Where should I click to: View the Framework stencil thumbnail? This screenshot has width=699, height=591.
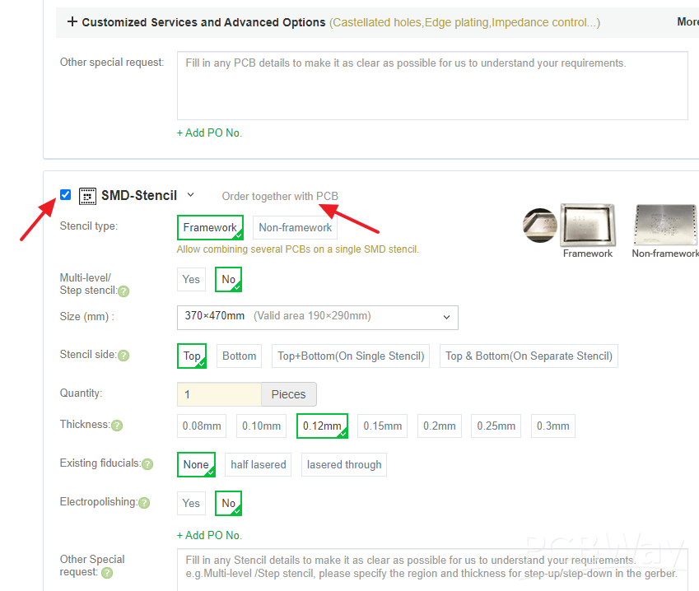pyautogui.click(x=588, y=226)
